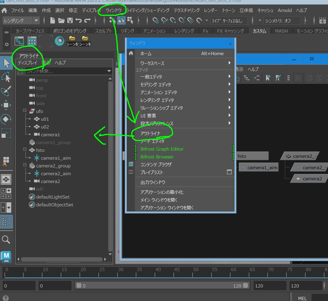Click the Undo arrow icon
Image resolution: width=328 pixels, height=301 pixels.
tap(78, 21)
